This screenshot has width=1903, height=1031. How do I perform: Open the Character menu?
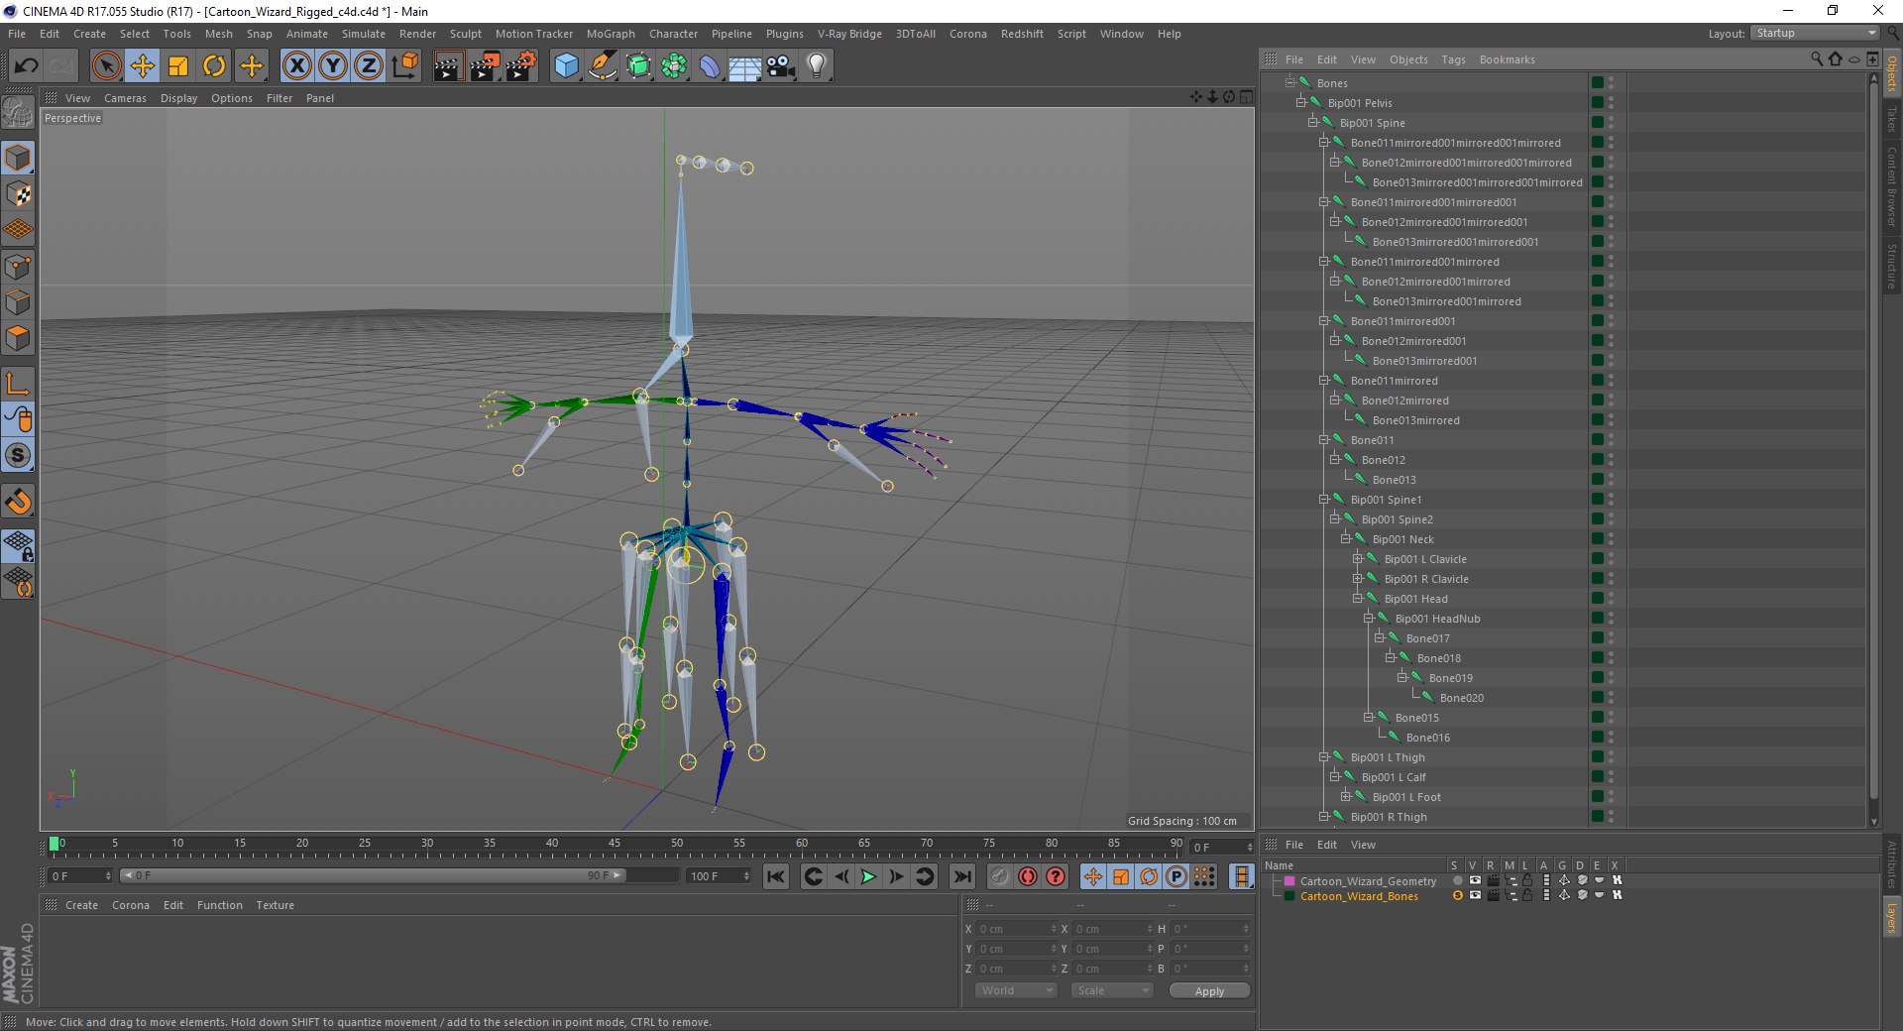pyautogui.click(x=673, y=34)
